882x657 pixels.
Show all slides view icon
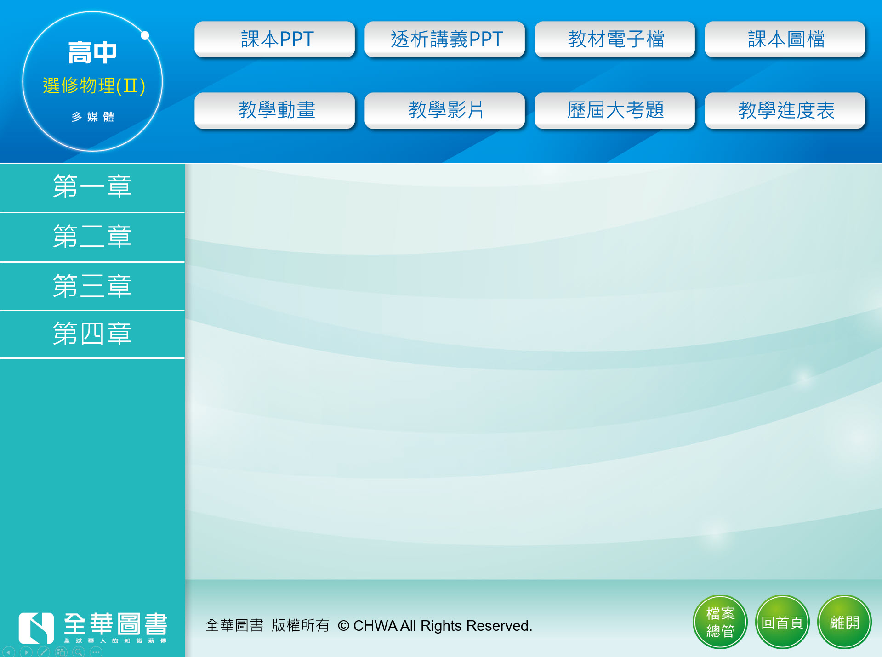pyautogui.click(x=61, y=652)
